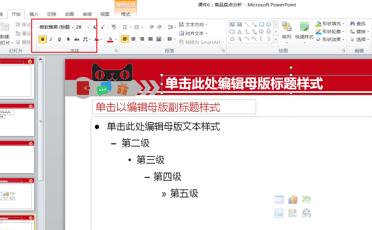This screenshot has height=230, width=372.
Task: Click the clear formatting icon
Action: coord(113,27)
